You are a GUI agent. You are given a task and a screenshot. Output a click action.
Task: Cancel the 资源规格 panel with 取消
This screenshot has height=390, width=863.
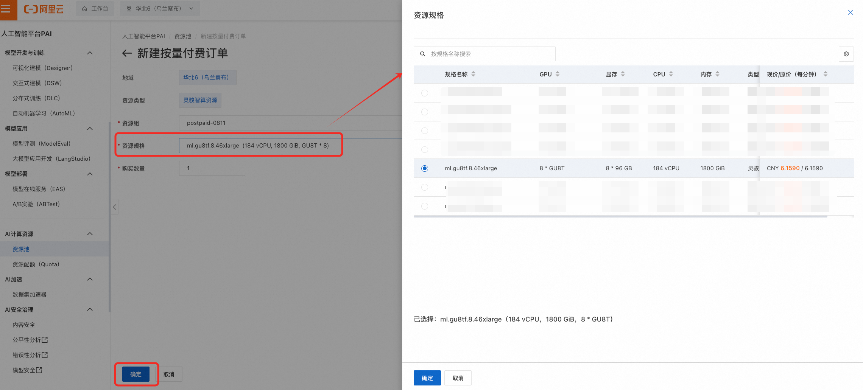click(458, 378)
